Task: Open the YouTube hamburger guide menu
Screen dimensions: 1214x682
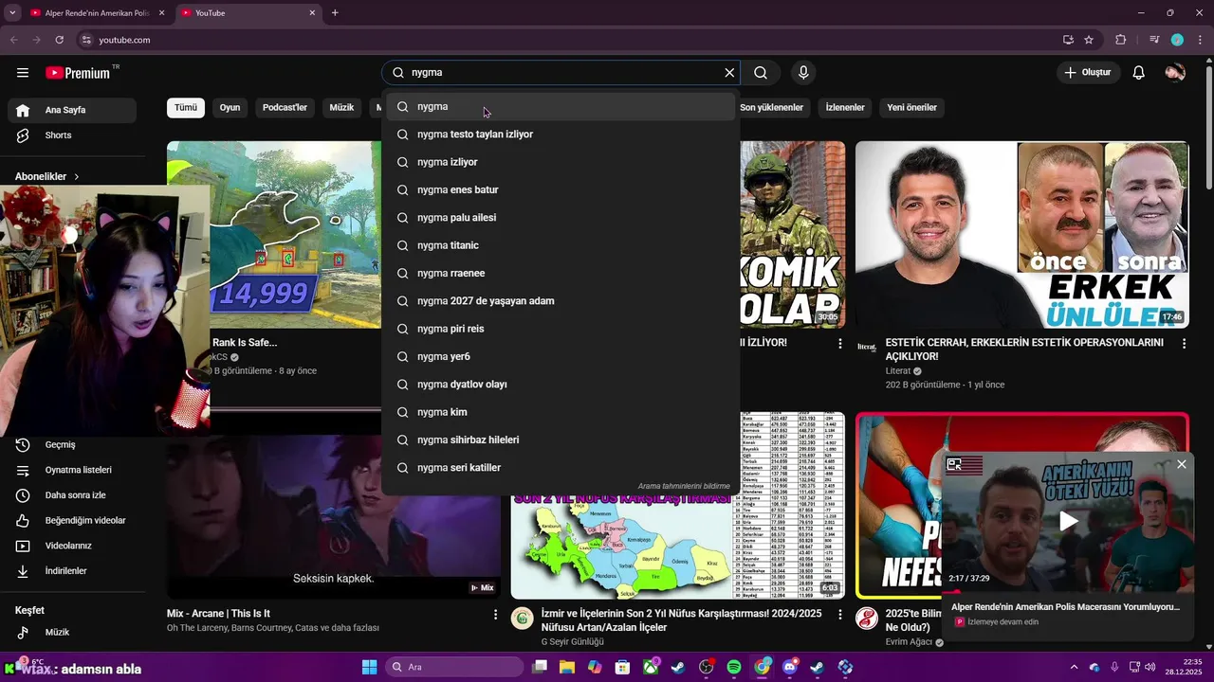Action: [23, 73]
